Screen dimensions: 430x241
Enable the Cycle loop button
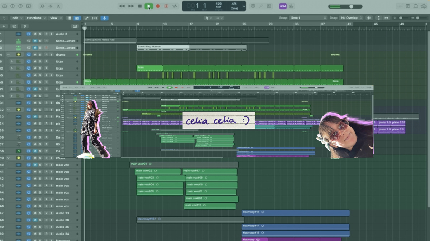coord(175,6)
